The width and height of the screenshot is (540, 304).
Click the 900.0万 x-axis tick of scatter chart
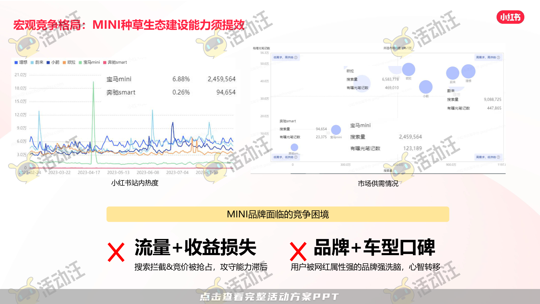[x=451, y=165]
